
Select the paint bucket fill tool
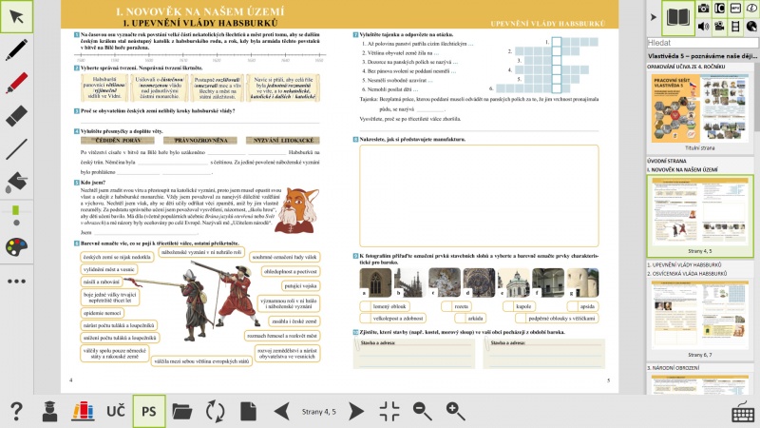pyautogui.click(x=16, y=182)
